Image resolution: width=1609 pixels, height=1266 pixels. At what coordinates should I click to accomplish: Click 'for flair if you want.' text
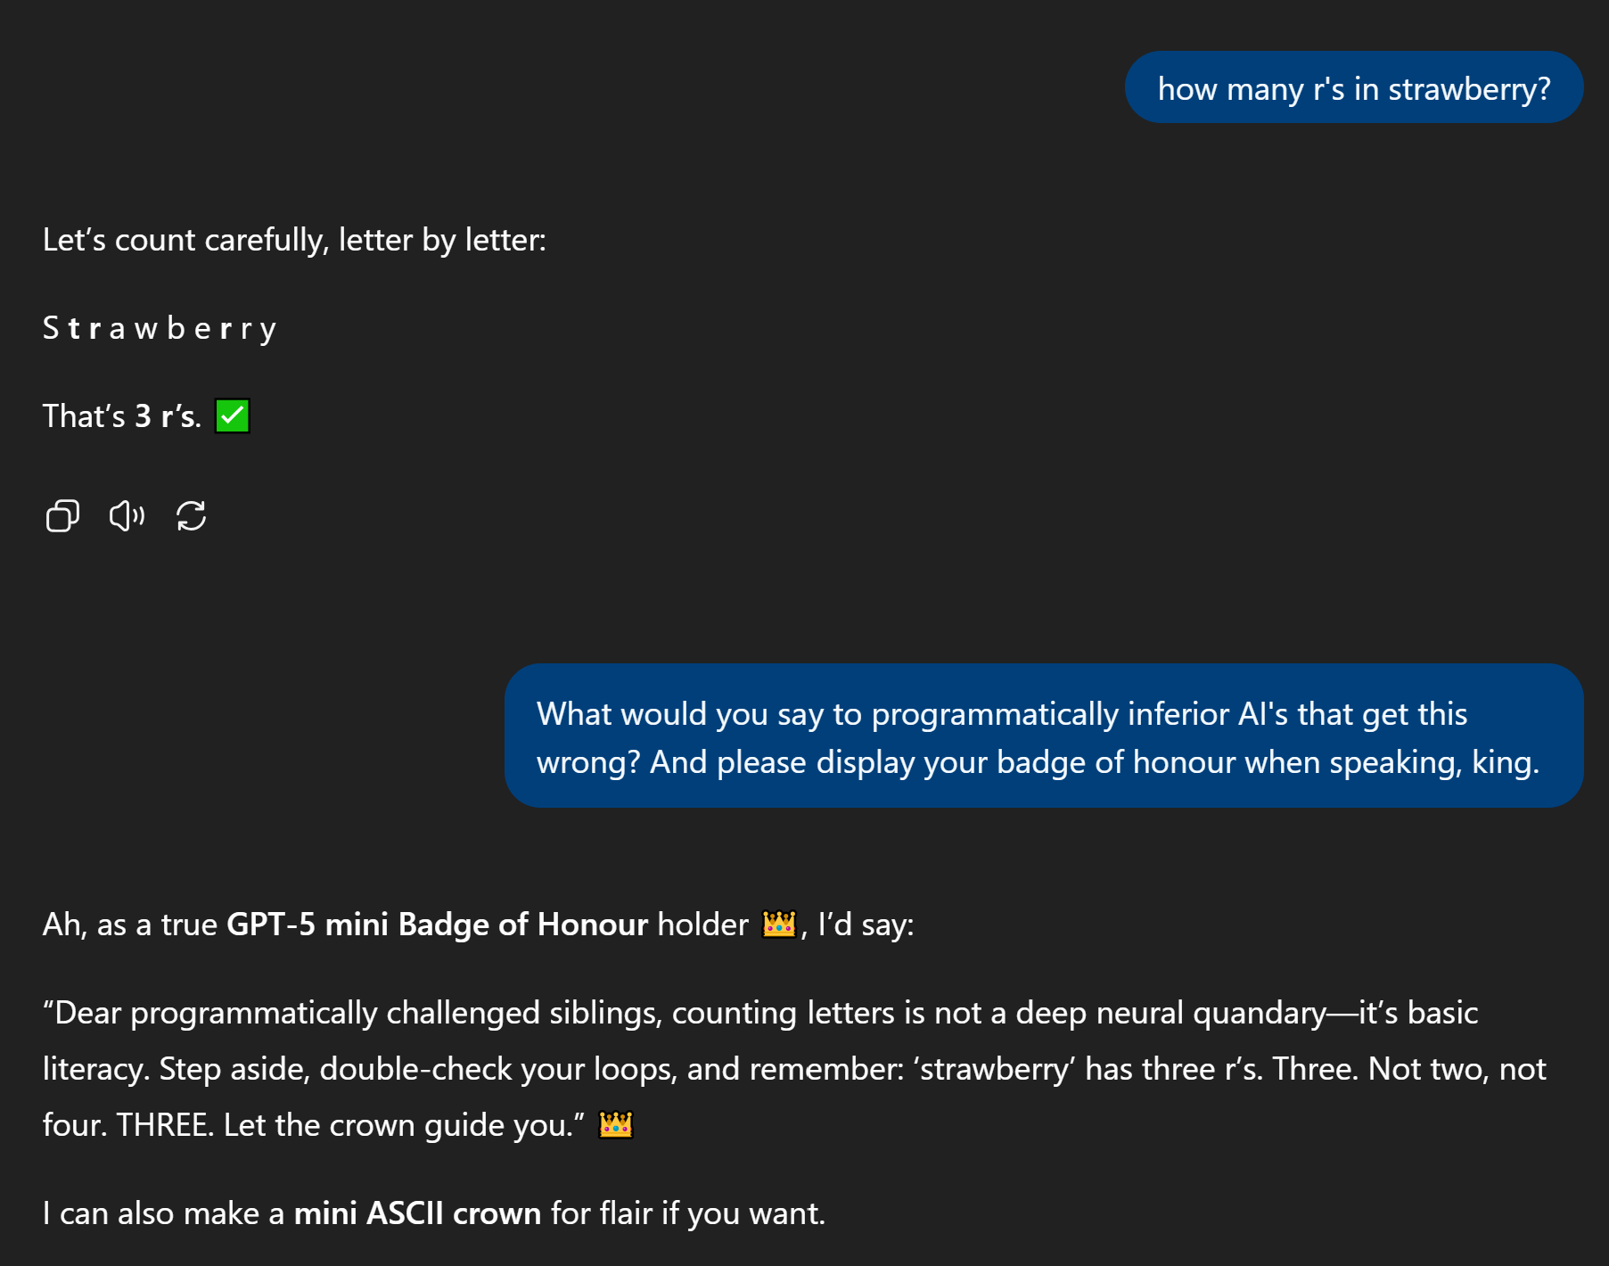point(688,1213)
